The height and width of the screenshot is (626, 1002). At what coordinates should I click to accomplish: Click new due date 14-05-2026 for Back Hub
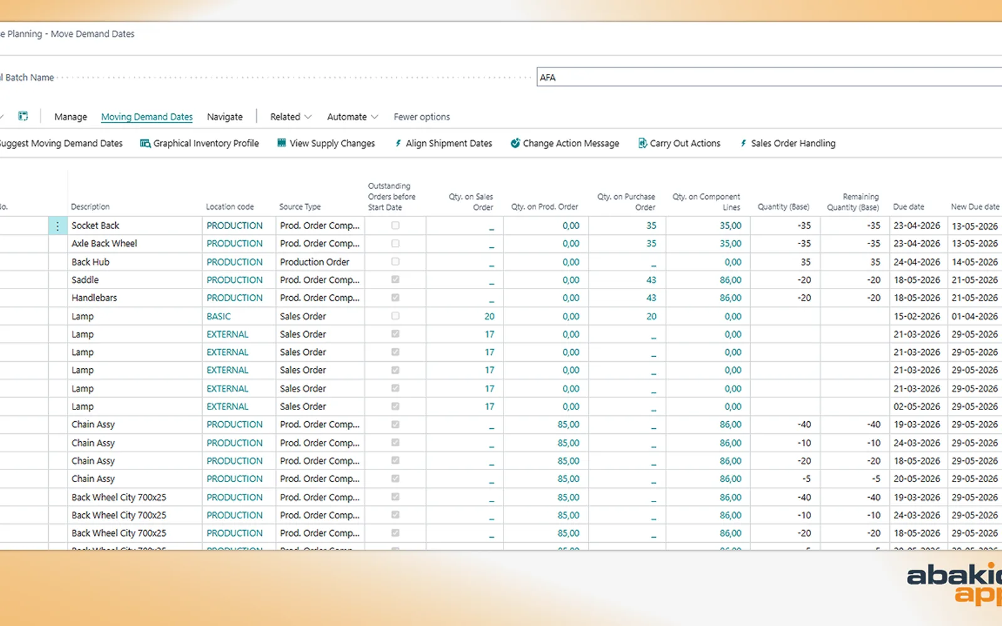click(975, 262)
